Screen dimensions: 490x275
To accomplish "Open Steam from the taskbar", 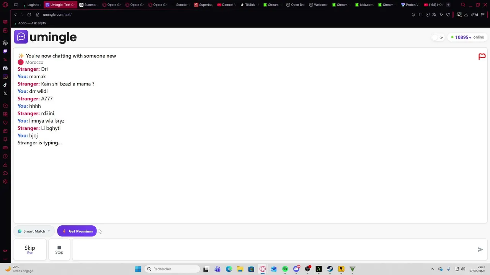I will click(x=330, y=269).
